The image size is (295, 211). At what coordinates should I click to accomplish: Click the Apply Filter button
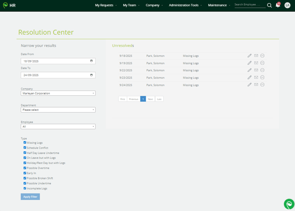[x=30, y=196]
